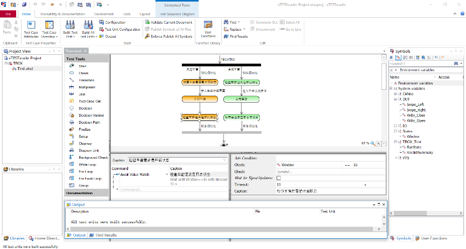Select the Group tool

pyautogui.click(x=83, y=186)
